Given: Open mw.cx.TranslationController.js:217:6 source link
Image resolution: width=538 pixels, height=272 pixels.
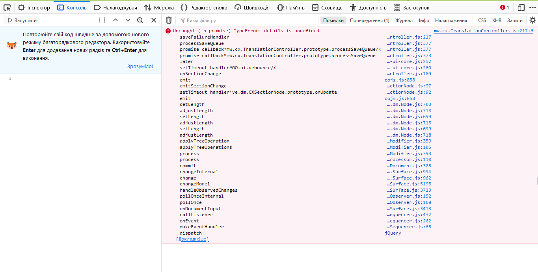Looking at the screenshot, I should pyautogui.click(x=484, y=31).
